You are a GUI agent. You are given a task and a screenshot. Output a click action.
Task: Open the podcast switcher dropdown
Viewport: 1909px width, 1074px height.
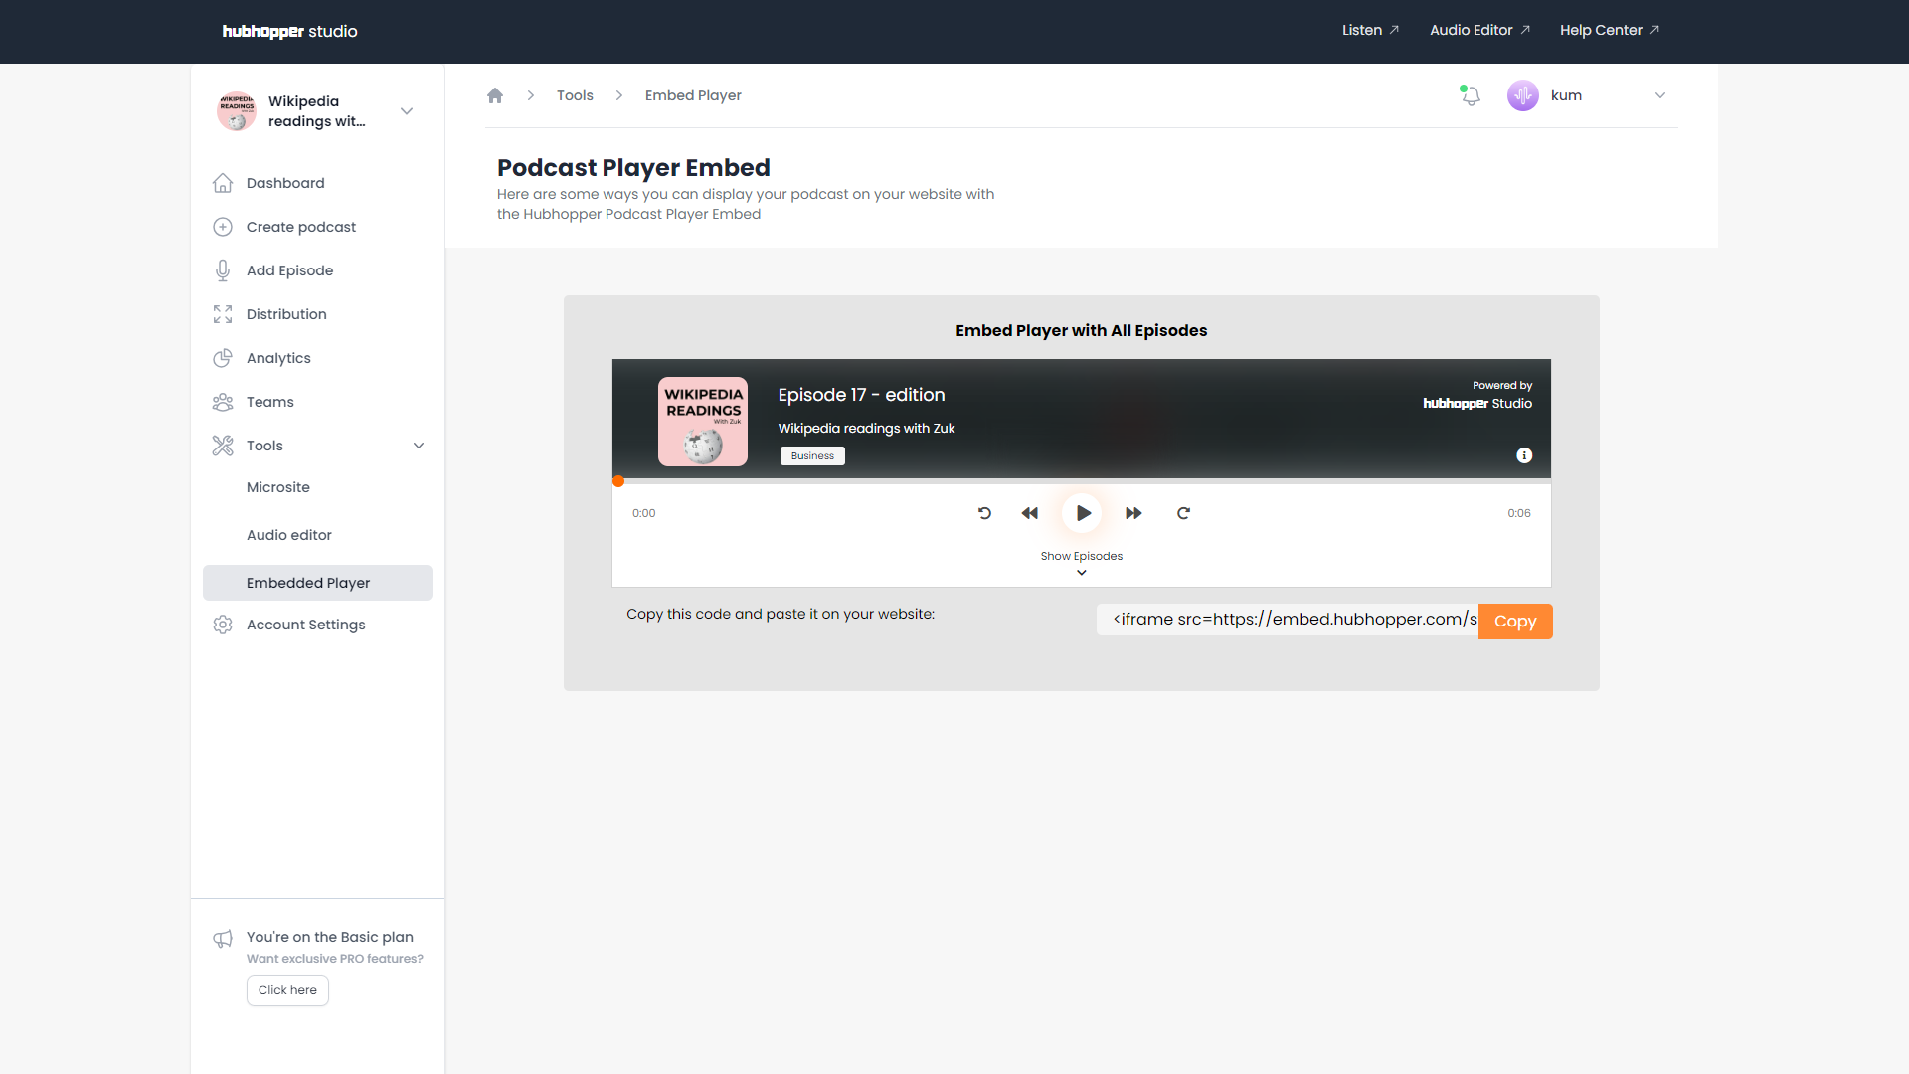407,111
